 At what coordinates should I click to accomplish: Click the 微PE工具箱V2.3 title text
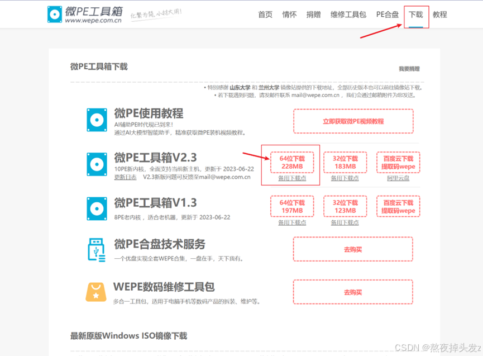(155, 158)
